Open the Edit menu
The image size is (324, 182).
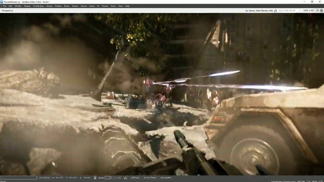tap(10, 6)
